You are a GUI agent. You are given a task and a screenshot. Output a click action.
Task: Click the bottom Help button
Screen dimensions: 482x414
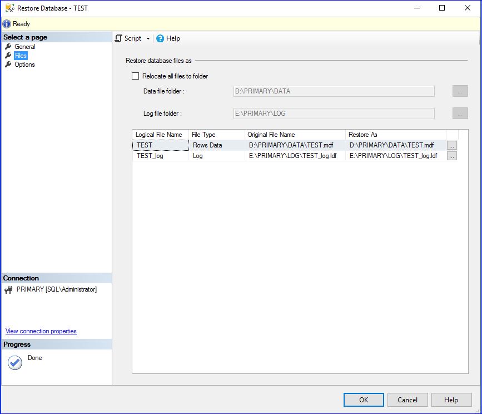(451, 400)
